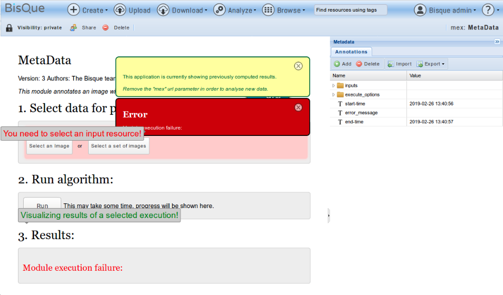
Task: Select the Annotations tab
Action: click(x=351, y=52)
